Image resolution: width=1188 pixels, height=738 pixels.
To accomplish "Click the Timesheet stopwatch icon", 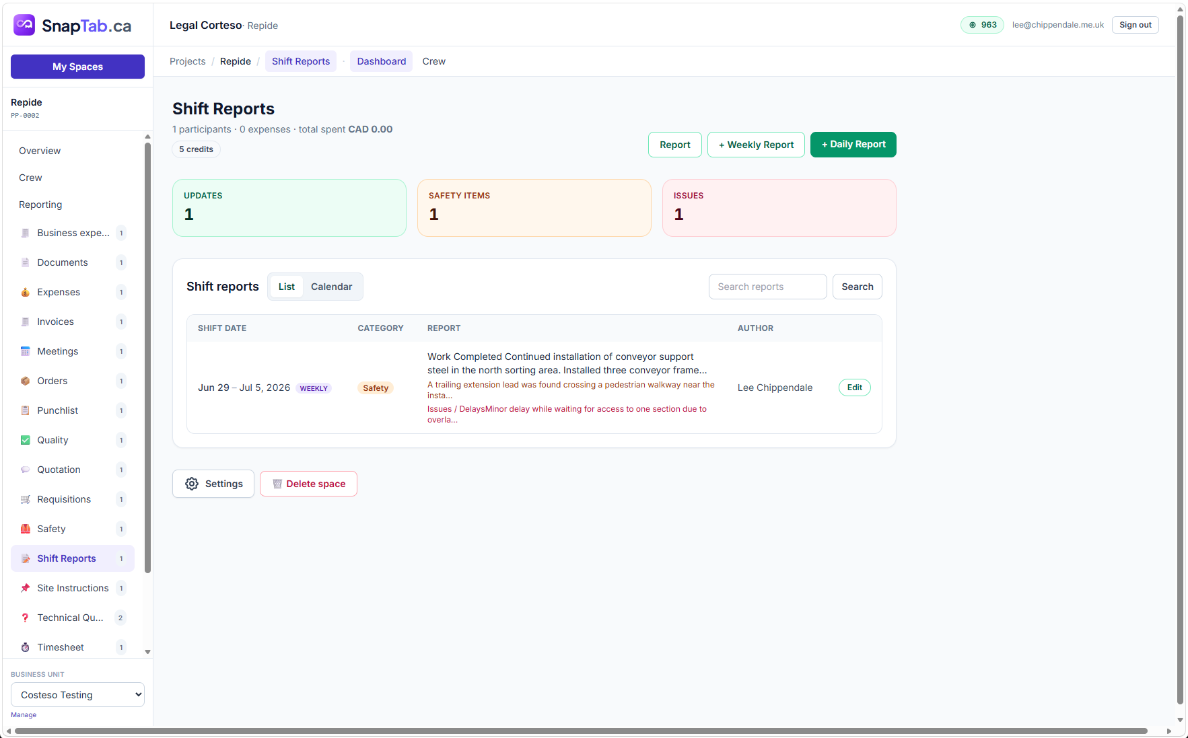I will (x=25, y=647).
